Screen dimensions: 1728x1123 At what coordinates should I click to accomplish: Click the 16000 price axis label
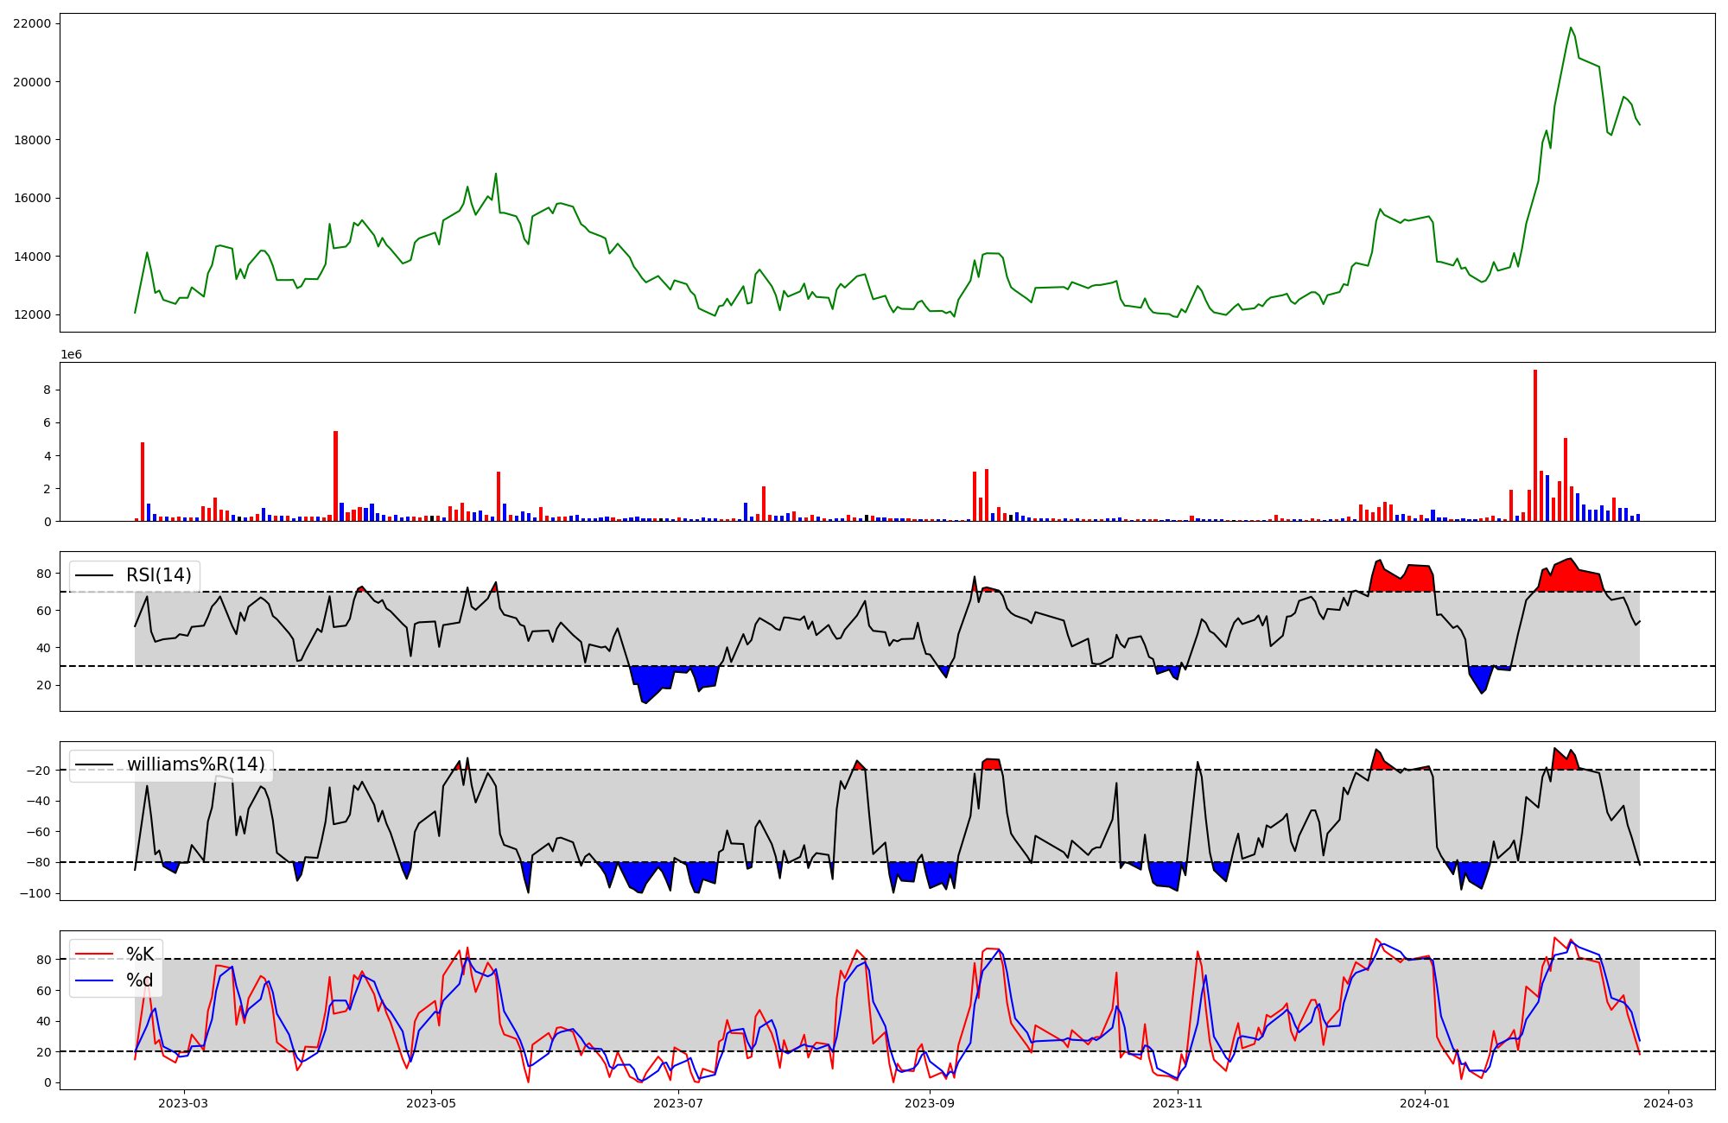[32, 198]
